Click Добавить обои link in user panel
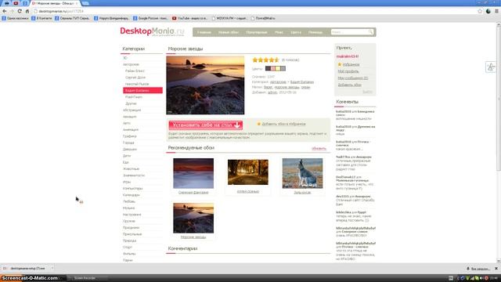This screenshot has height=282, width=501. (350, 85)
